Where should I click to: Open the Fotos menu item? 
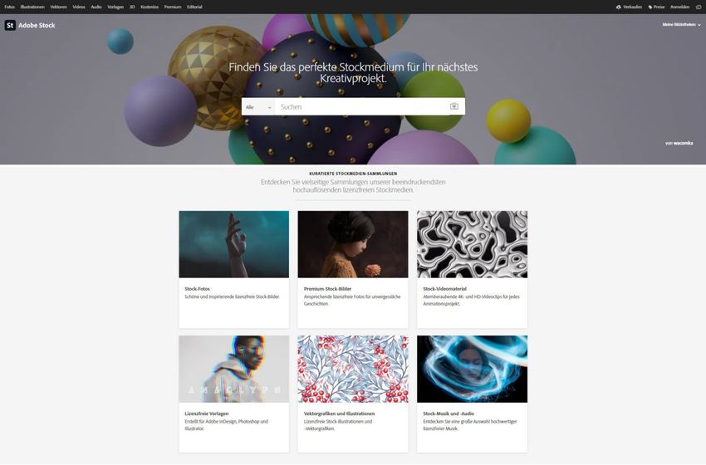(9, 7)
